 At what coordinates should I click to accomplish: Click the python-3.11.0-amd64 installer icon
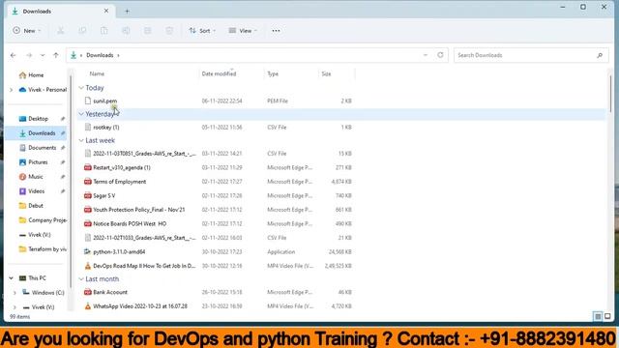pos(88,251)
